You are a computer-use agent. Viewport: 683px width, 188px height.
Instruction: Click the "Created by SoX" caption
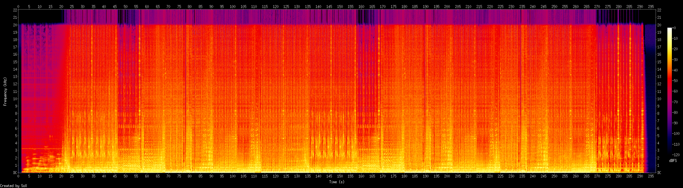click(13, 186)
